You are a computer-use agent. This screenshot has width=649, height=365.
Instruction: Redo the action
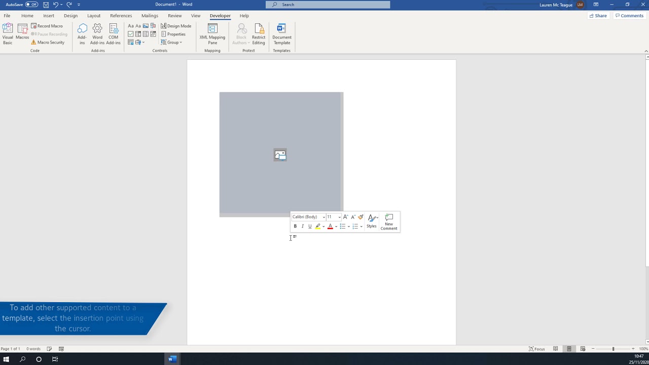click(69, 5)
